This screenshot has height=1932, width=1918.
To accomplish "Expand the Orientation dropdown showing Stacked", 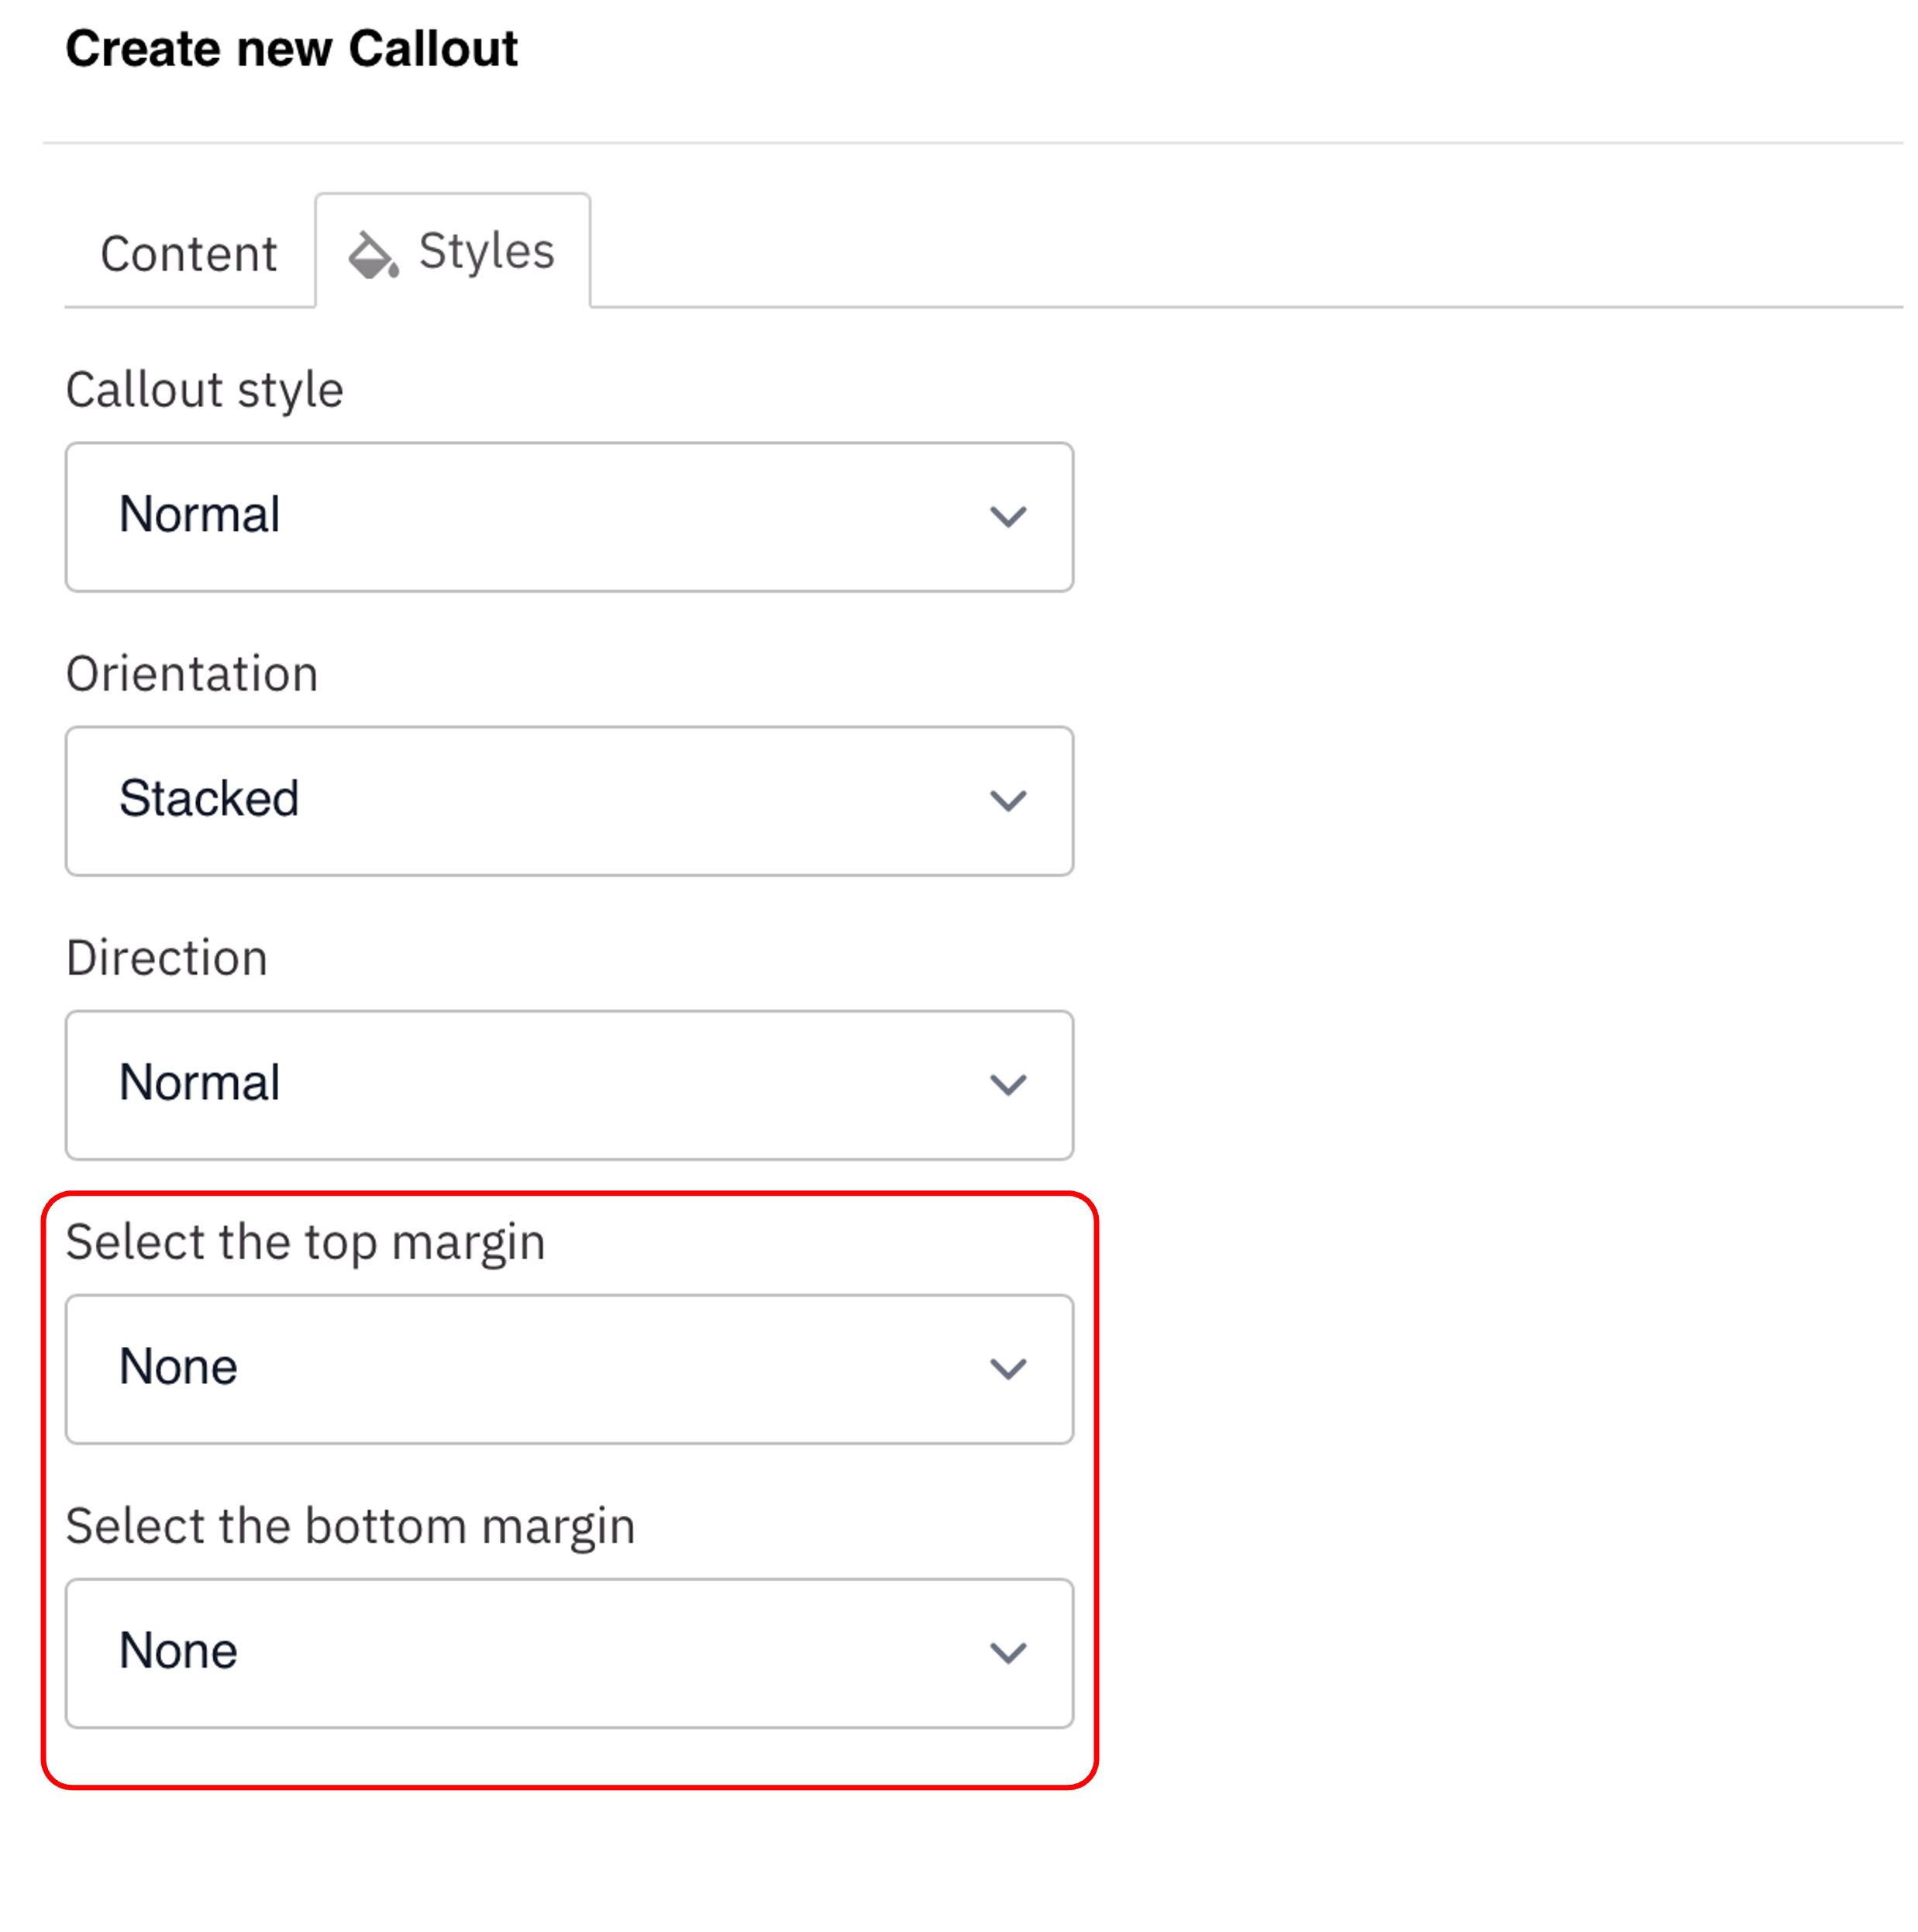I will (569, 801).
